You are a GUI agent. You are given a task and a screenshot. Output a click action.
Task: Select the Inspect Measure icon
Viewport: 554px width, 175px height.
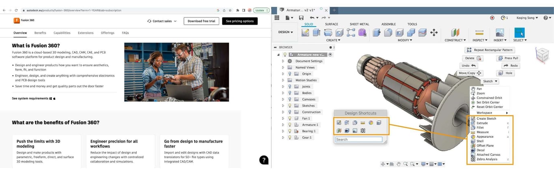pos(479,33)
